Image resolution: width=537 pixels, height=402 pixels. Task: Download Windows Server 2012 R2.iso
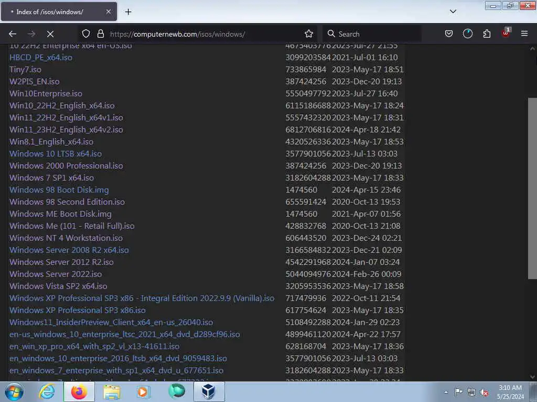coord(61,262)
